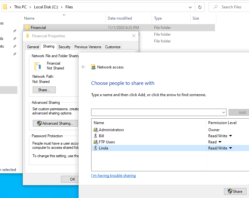Click the Advanced Sharing button
This screenshot has height=198, width=249.
point(55,123)
